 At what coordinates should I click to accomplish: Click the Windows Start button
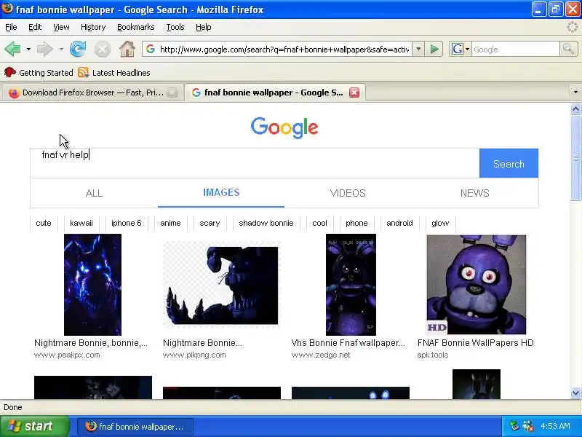coord(34,426)
